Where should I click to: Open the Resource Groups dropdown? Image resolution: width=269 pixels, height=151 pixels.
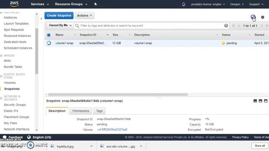[x=71, y=4]
